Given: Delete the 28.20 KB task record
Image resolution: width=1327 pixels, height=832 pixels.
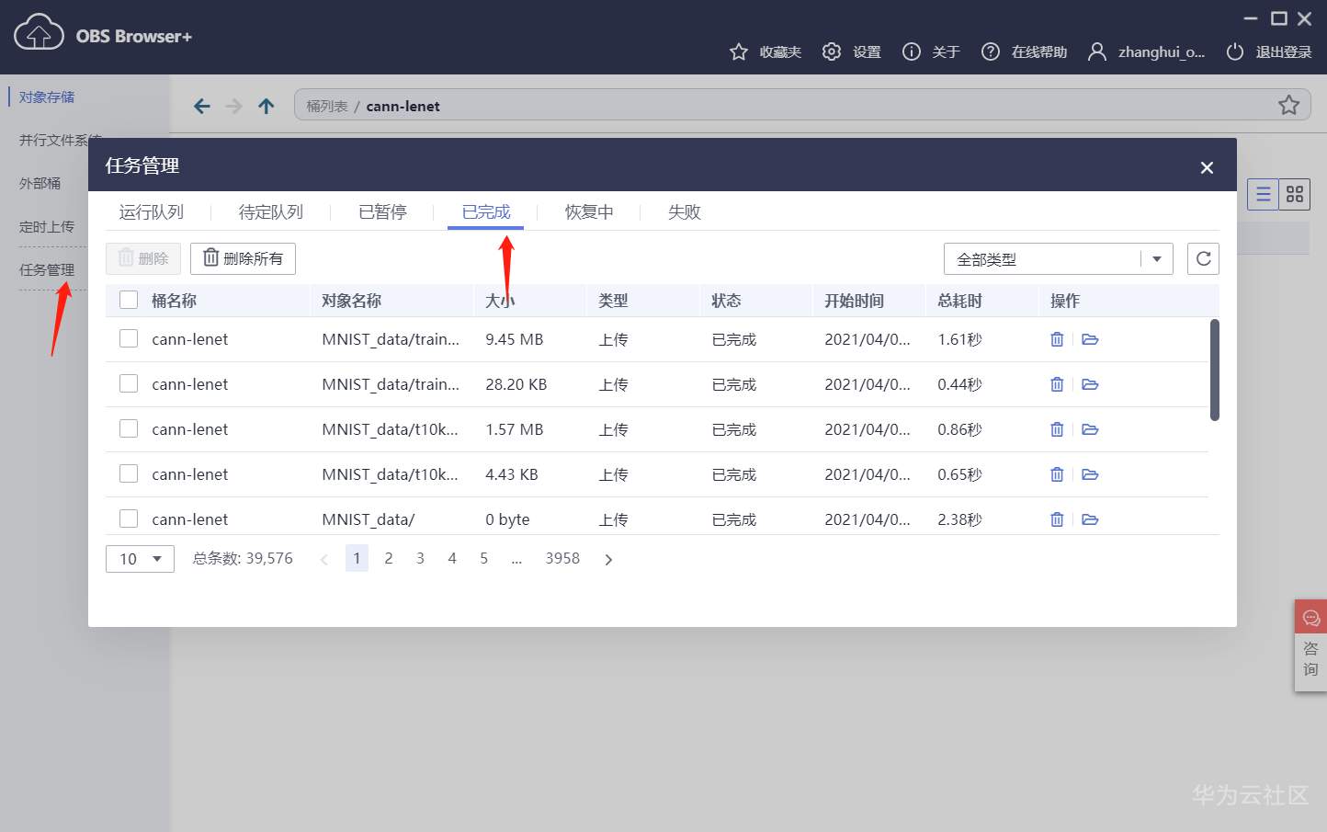Looking at the screenshot, I should [x=1057, y=384].
